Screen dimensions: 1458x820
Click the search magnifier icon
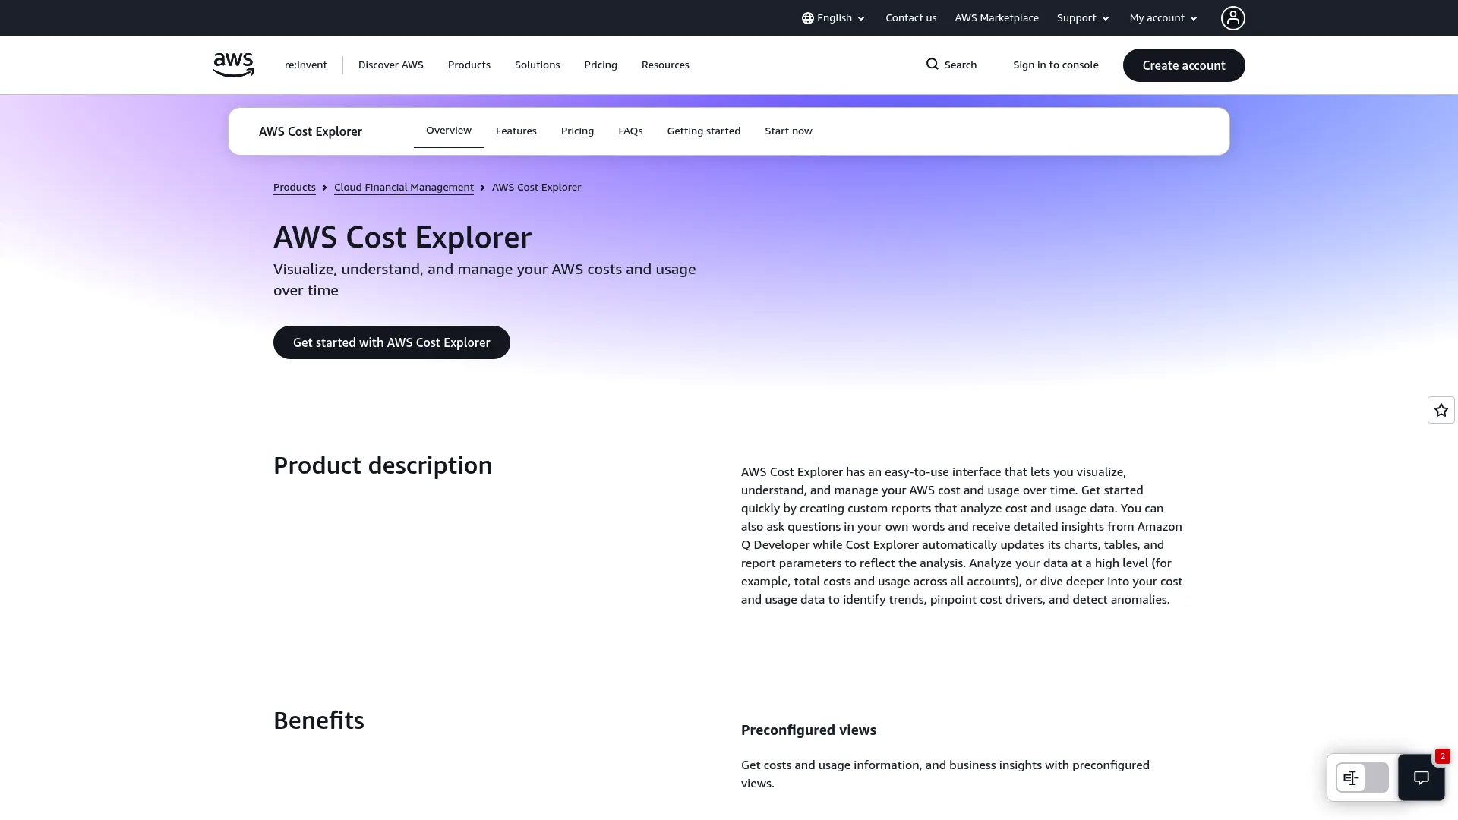pos(933,65)
